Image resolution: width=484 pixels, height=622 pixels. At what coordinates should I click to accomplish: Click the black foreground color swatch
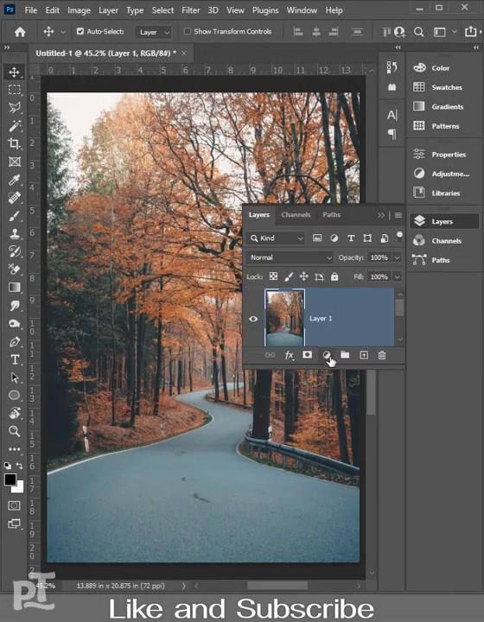(10, 479)
